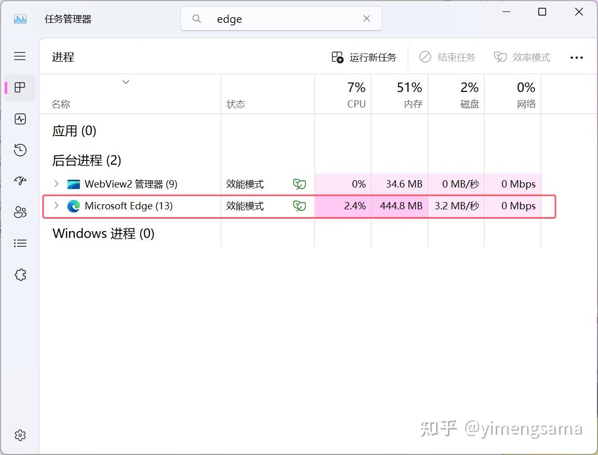Sort by the 51% 内存 column header
Viewport: 598px width, 455px height.
(x=399, y=95)
